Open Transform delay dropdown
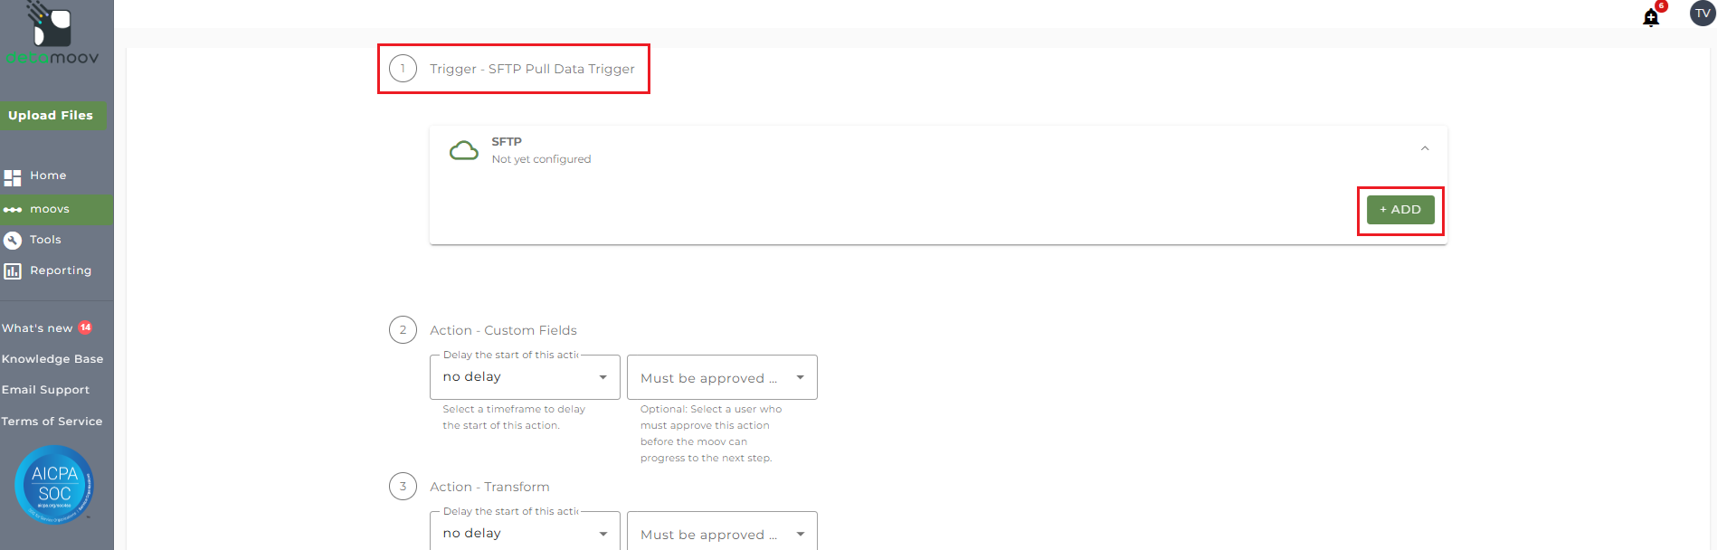Image resolution: width=1717 pixels, height=550 pixels. [525, 532]
